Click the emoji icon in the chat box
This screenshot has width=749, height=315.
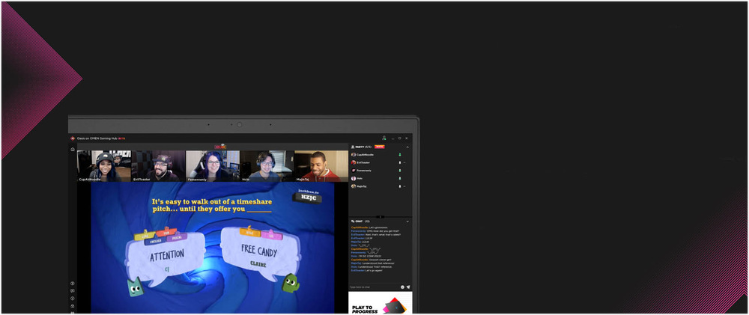[x=402, y=287]
